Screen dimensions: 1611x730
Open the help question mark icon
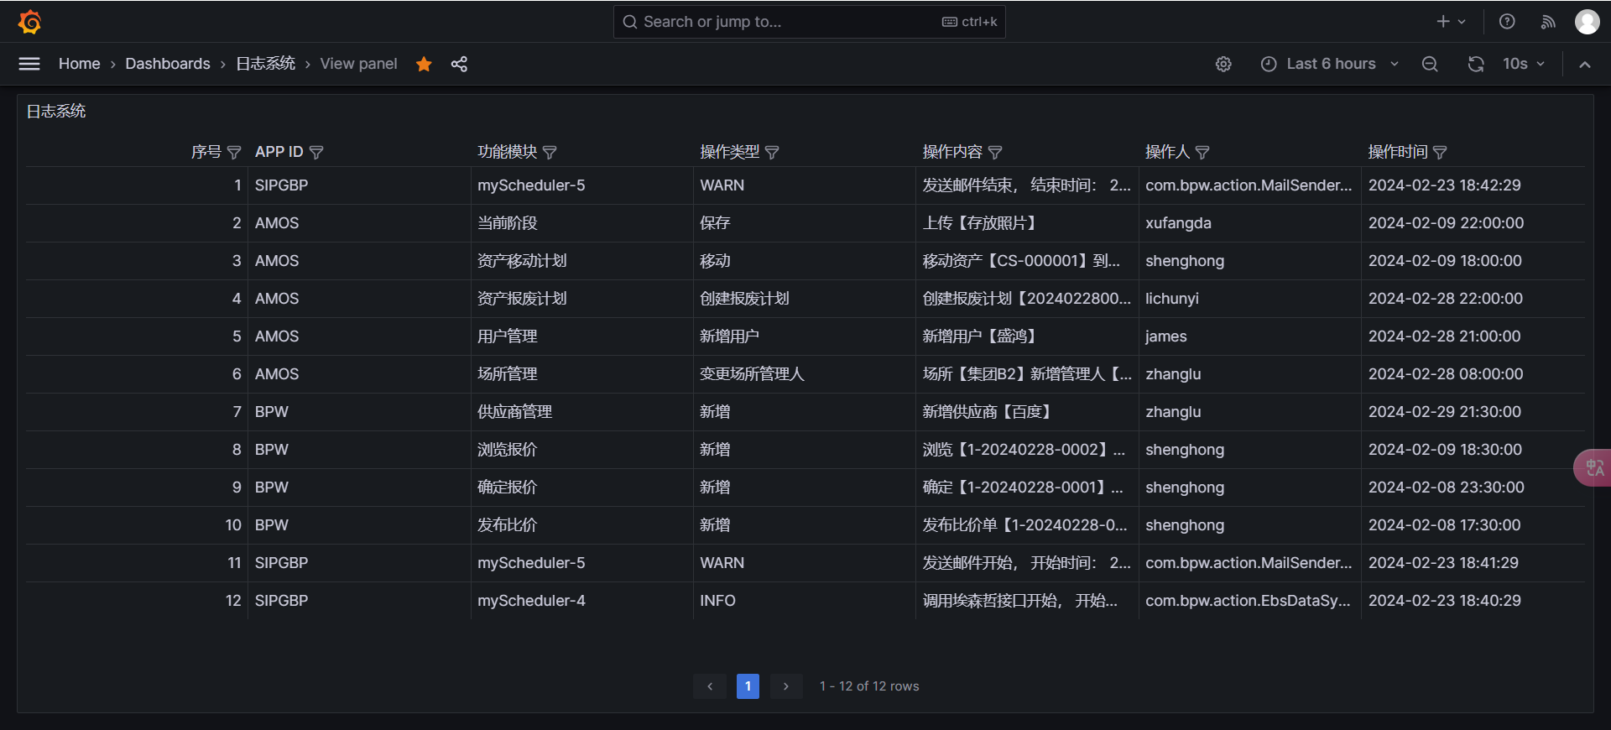[x=1507, y=22]
